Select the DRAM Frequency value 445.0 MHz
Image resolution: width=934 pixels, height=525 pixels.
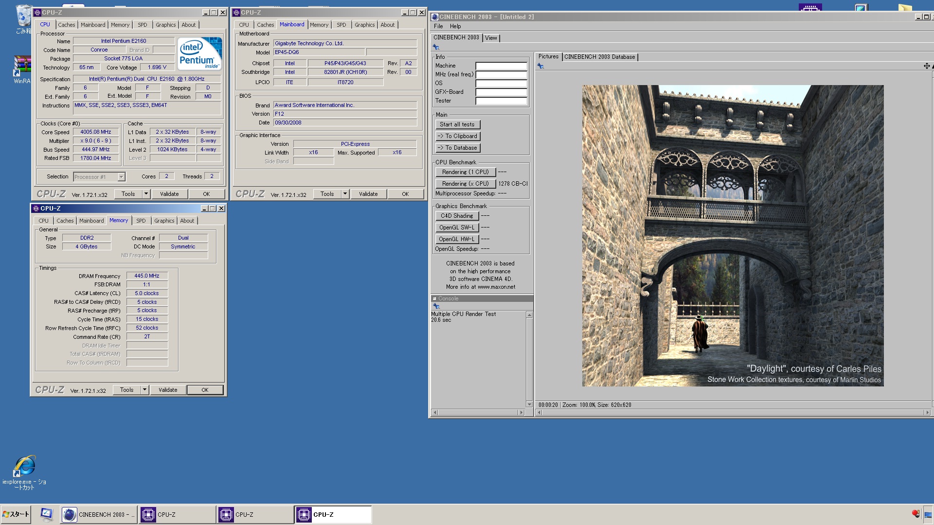pyautogui.click(x=147, y=276)
